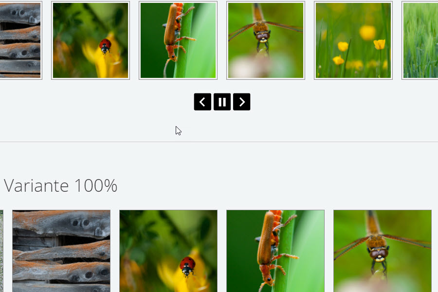Click the large ladybug image below Variante 100%

tap(168, 251)
